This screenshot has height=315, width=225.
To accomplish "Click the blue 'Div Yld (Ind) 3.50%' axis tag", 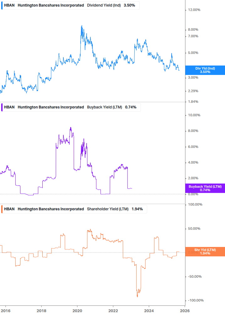I will click(205, 70).
